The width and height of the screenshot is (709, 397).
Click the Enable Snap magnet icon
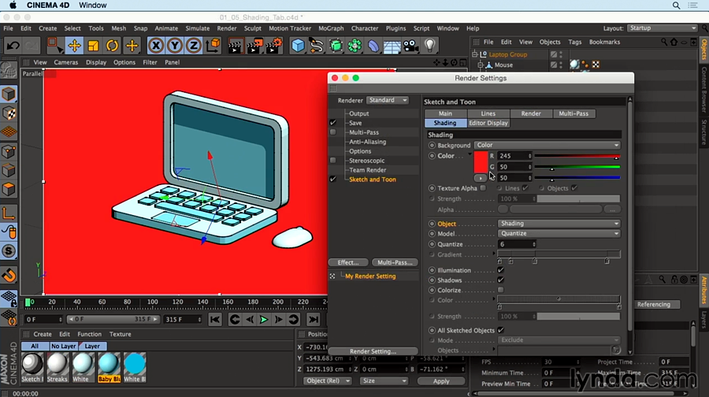[x=9, y=275]
